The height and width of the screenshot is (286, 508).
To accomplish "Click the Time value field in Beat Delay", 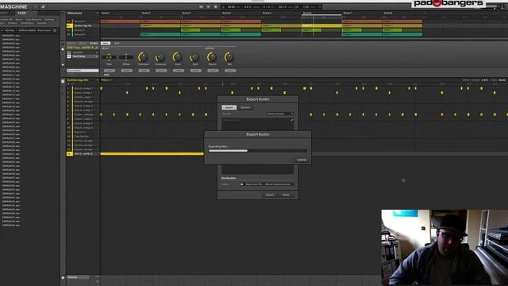I will [x=109, y=57].
